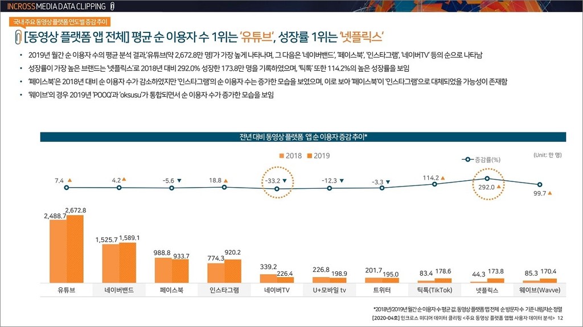Click the 네이버밴드 2018 bar labeled 1,525.7
This screenshot has width=583, height=327.
click(111, 263)
